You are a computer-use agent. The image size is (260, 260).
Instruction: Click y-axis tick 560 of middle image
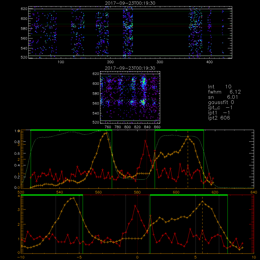pos(96,103)
